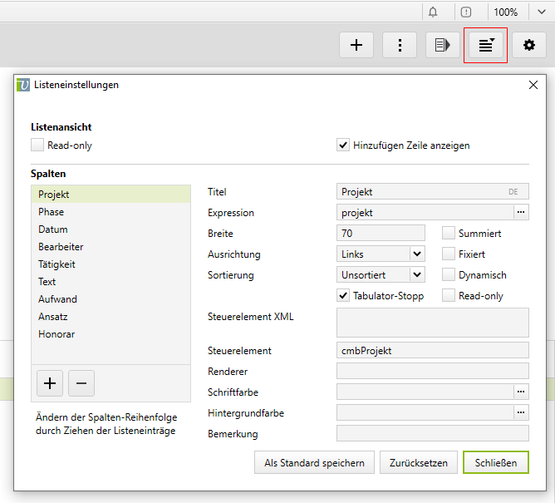The image size is (555, 503).
Task: Enable the Read-only list view checkbox
Action: pyautogui.click(x=37, y=145)
